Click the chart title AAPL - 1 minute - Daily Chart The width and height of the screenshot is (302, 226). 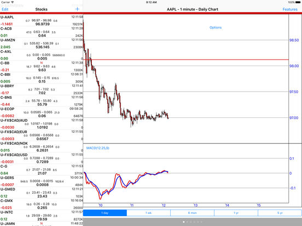pyautogui.click(x=193, y=9)
